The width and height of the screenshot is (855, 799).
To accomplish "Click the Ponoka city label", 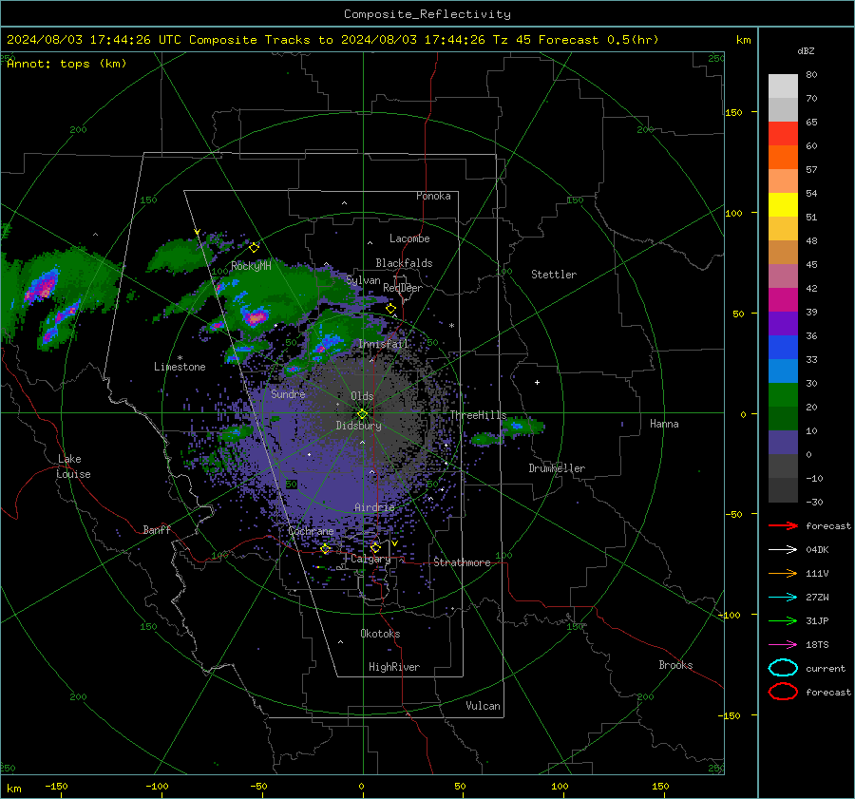I will pyautogui.click(x=433, y=196).
